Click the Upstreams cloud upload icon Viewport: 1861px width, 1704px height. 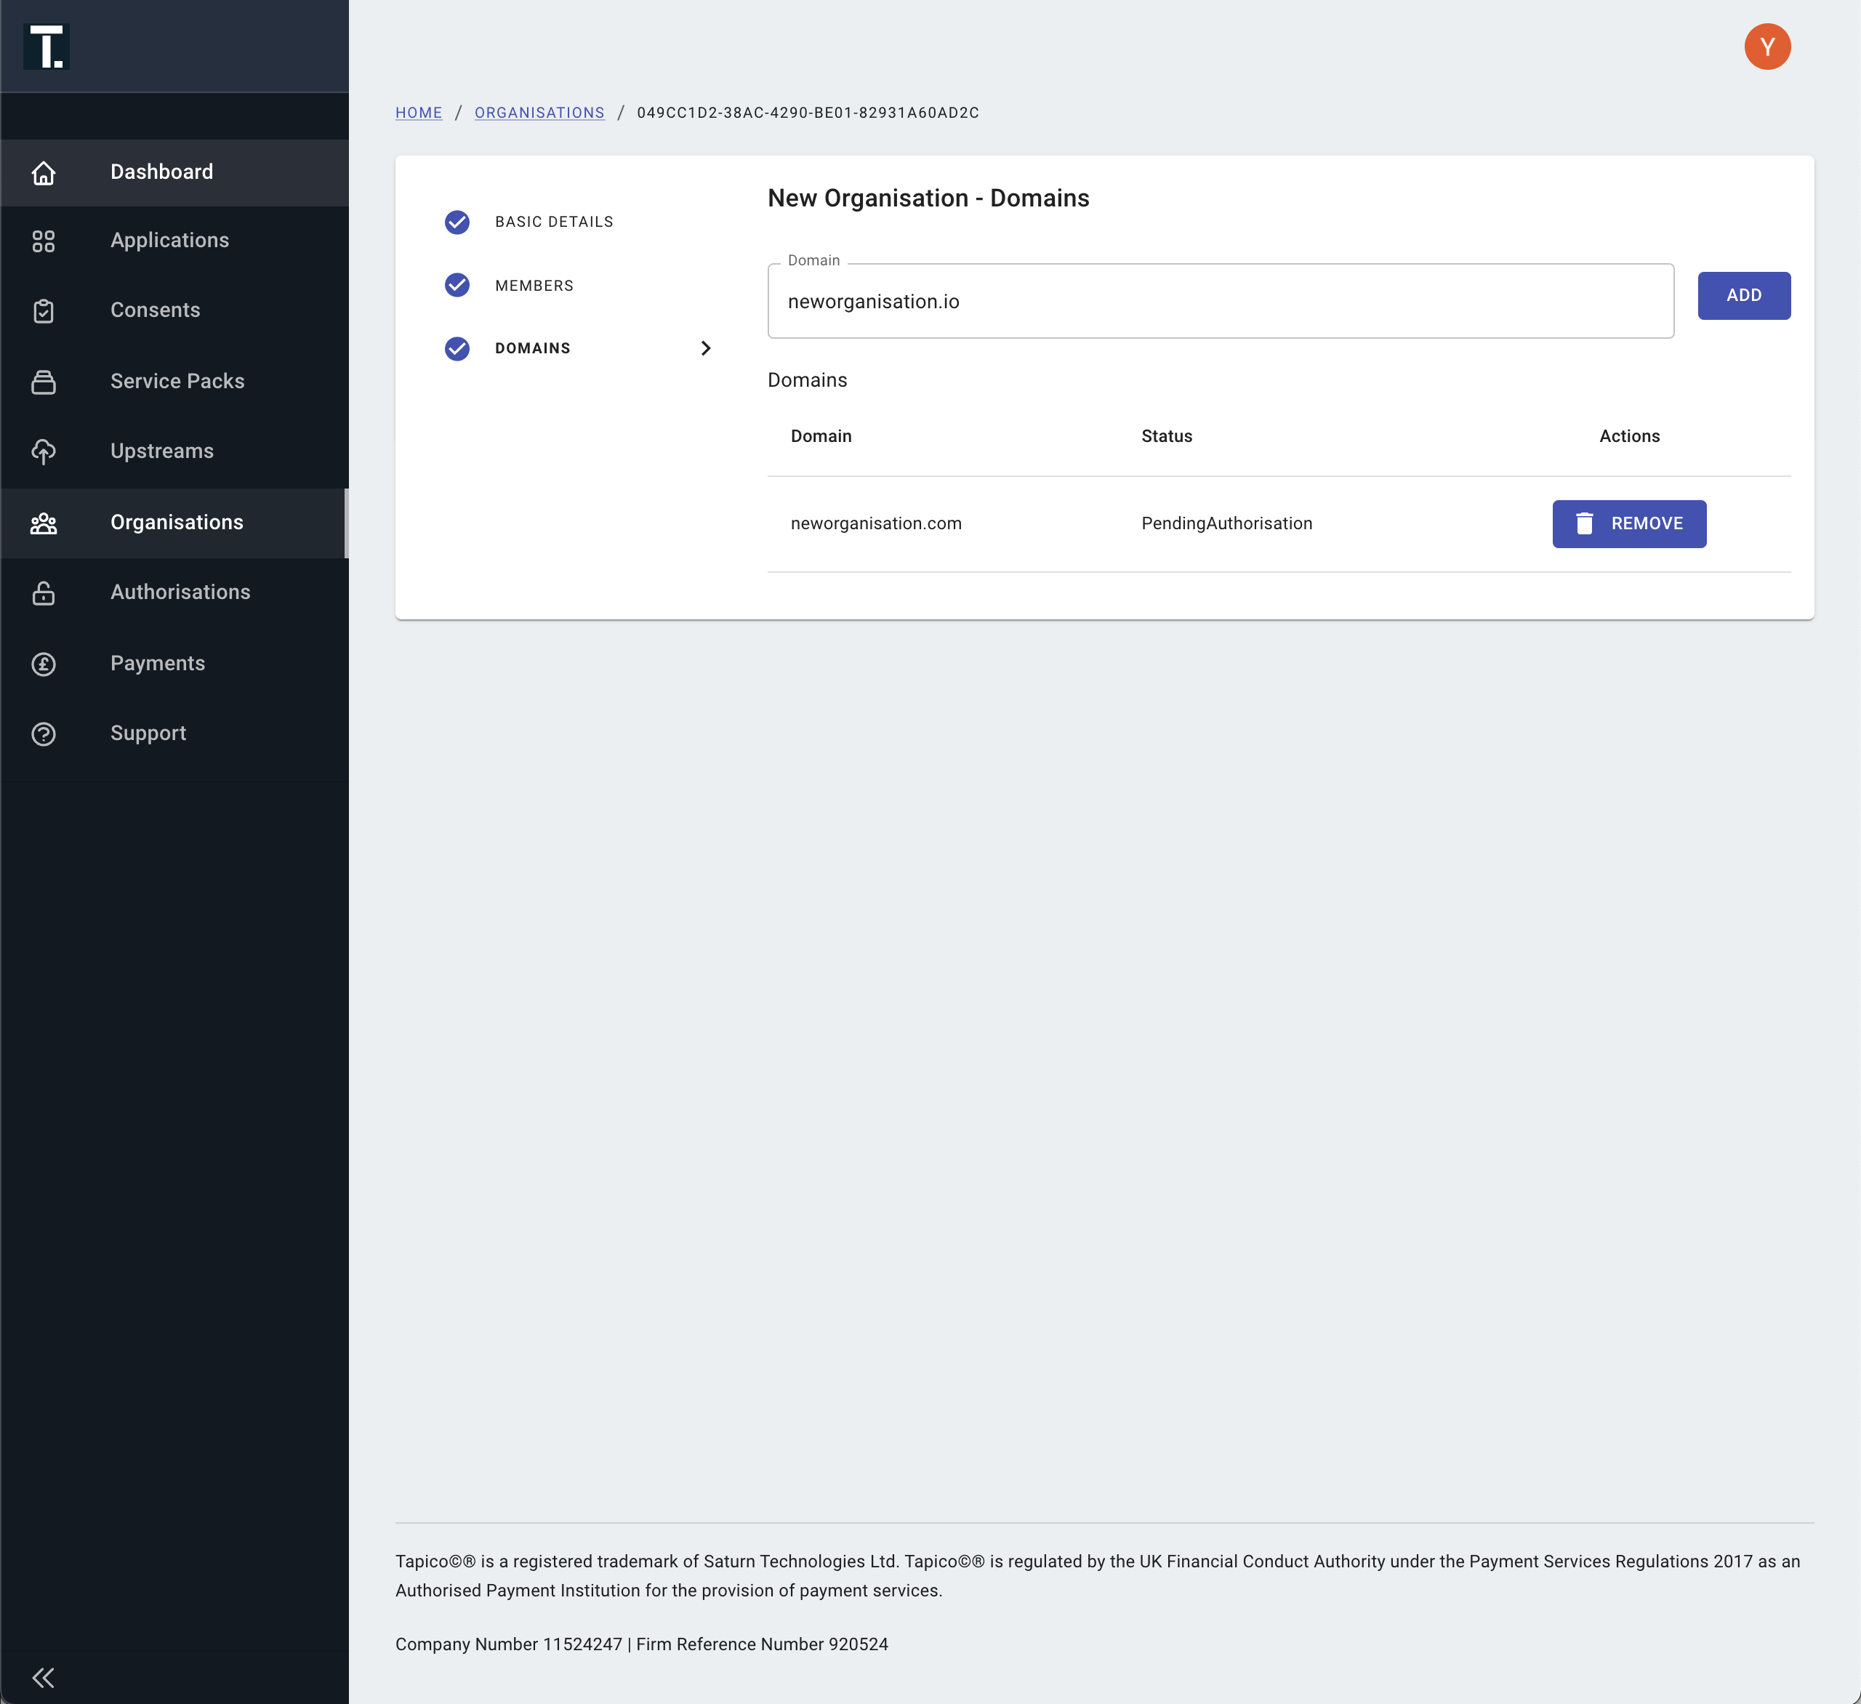point(44,451)
